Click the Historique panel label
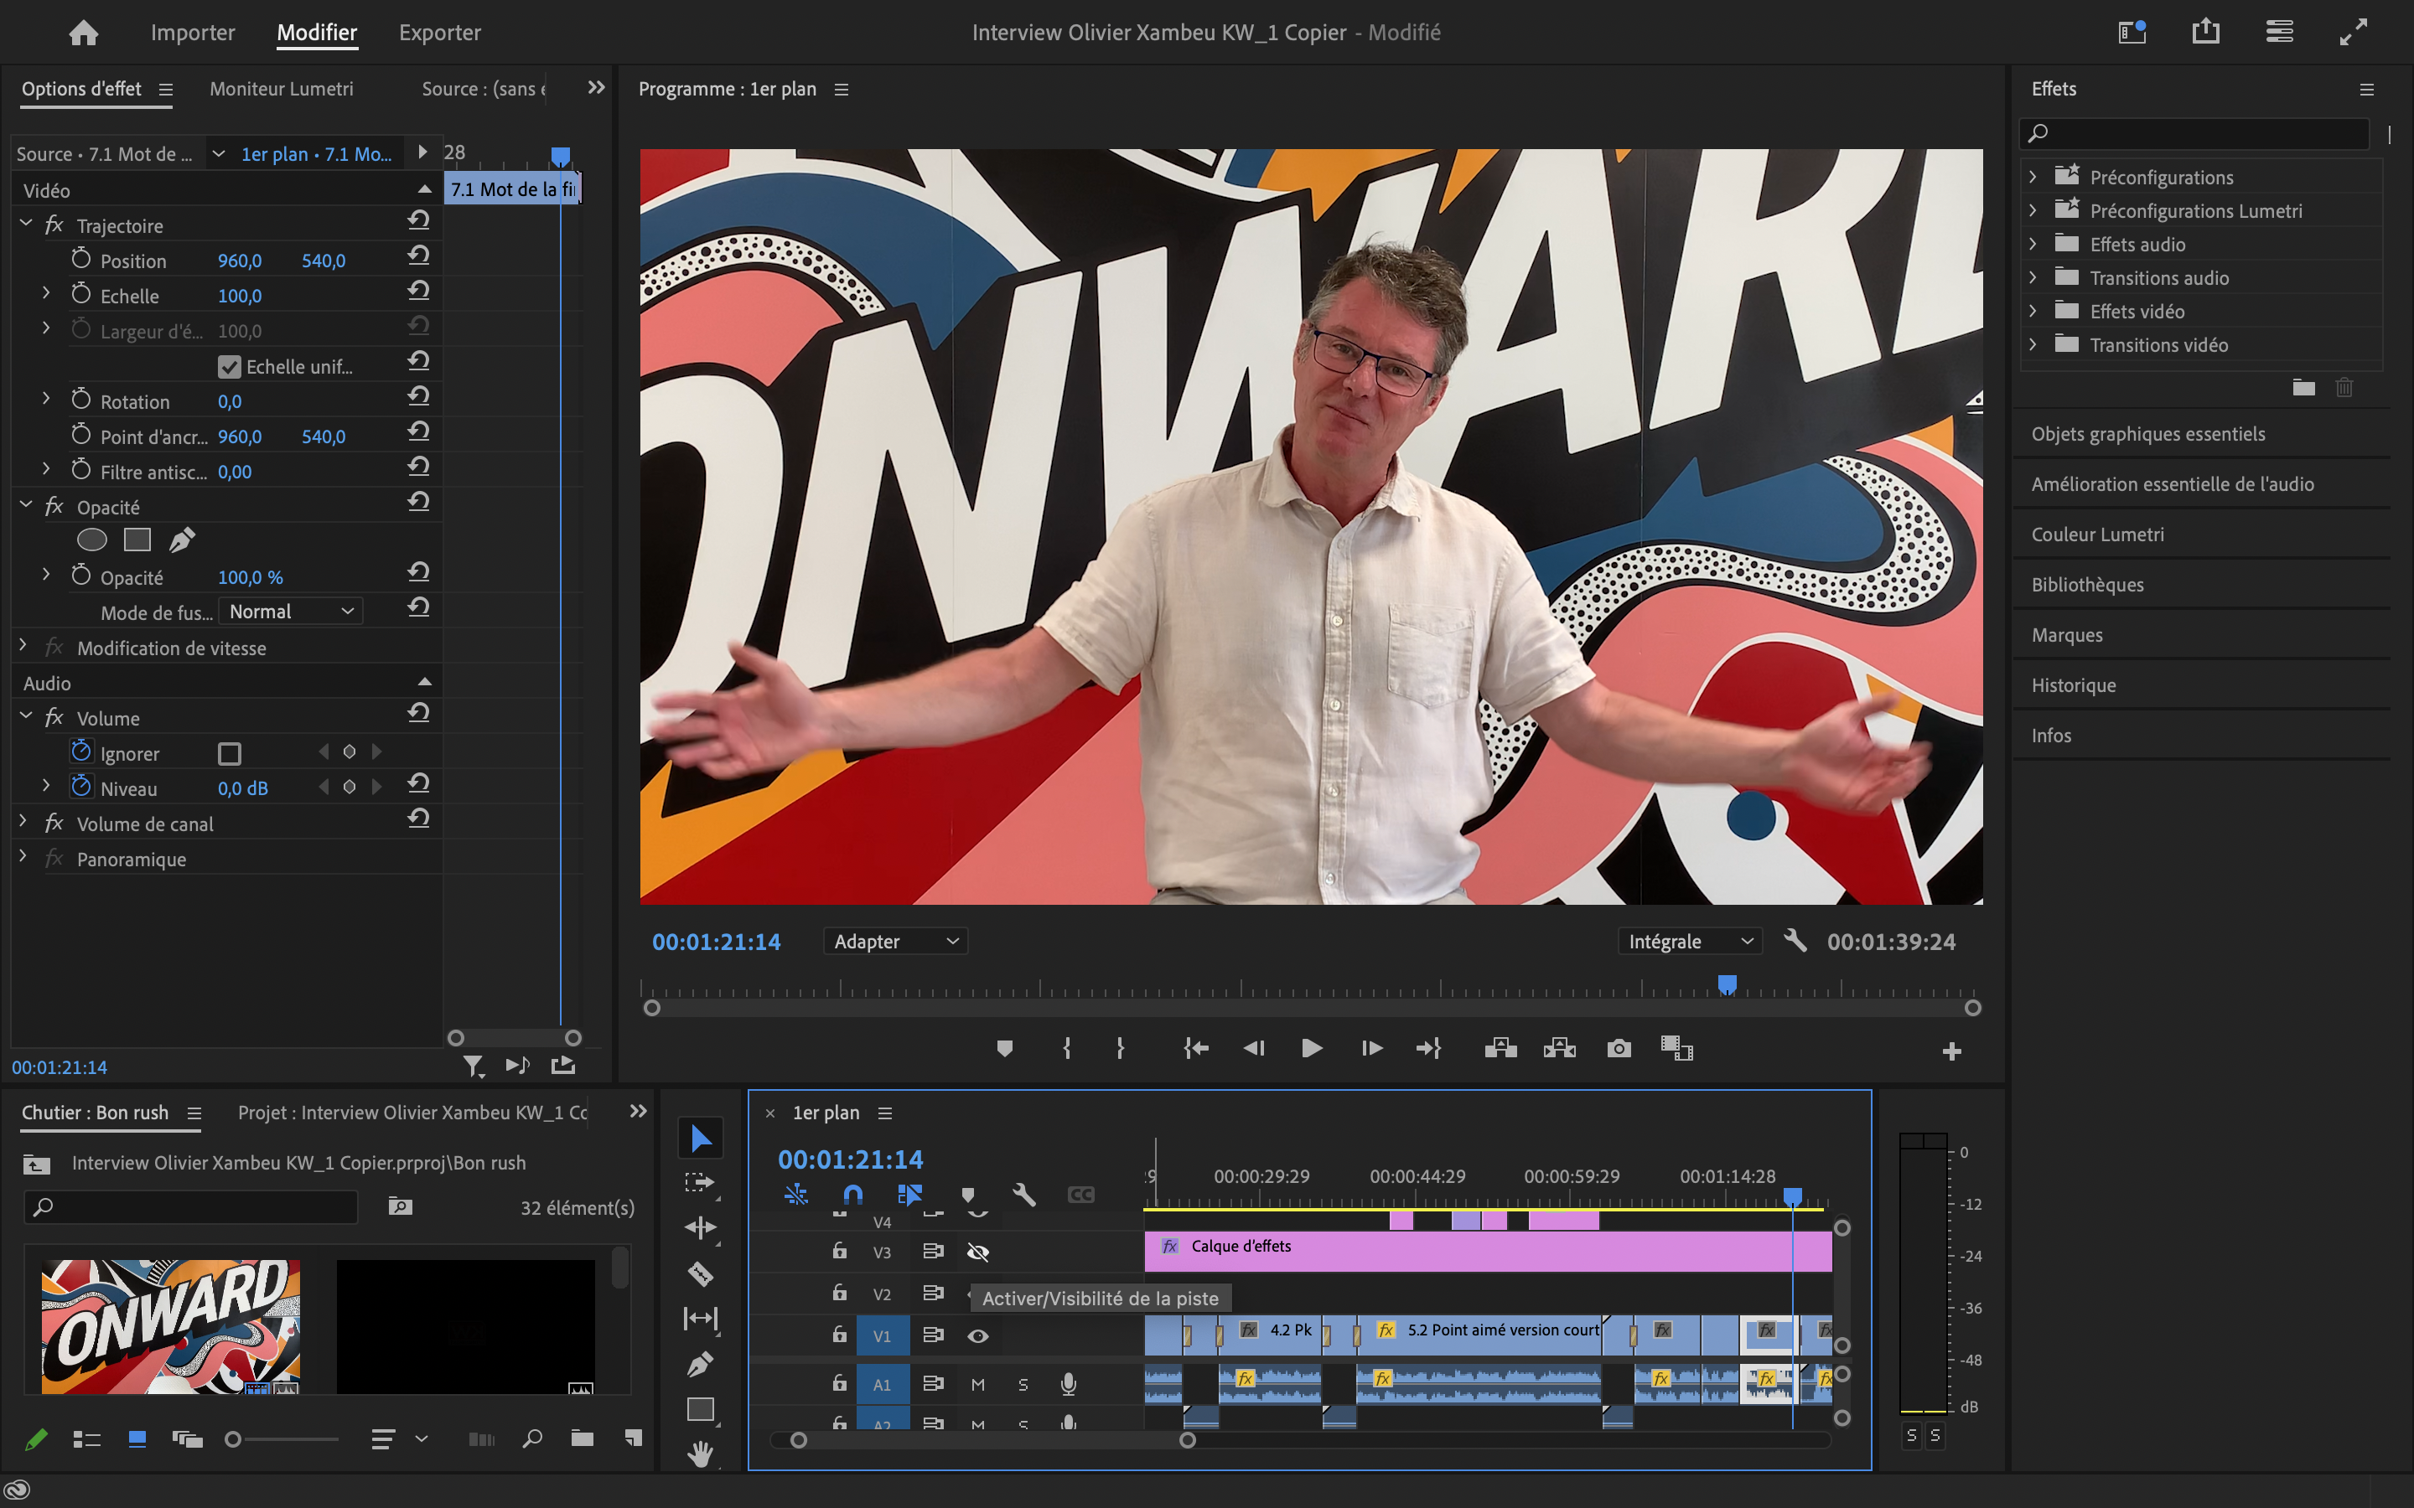 click(x=2073, y=685)
